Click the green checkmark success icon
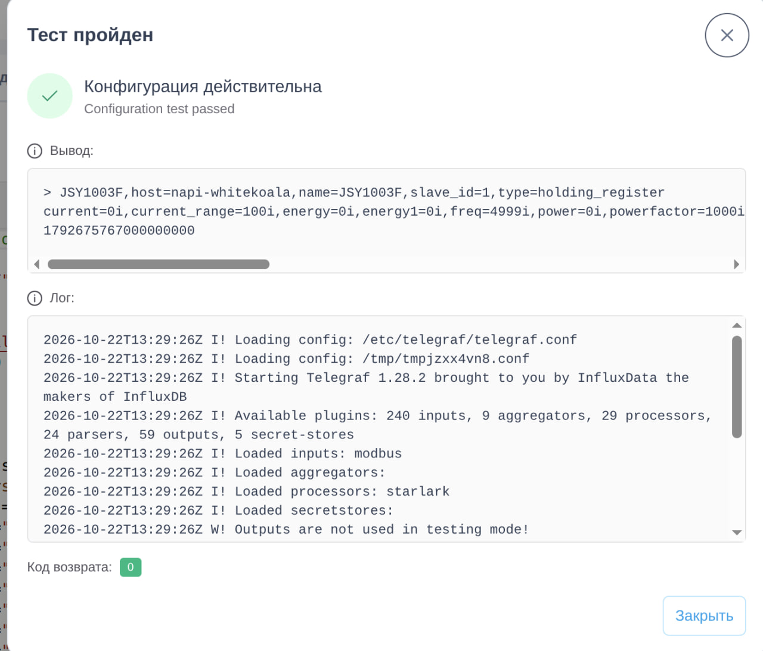This screenshot has height=651, width=763. click(50, 96)
